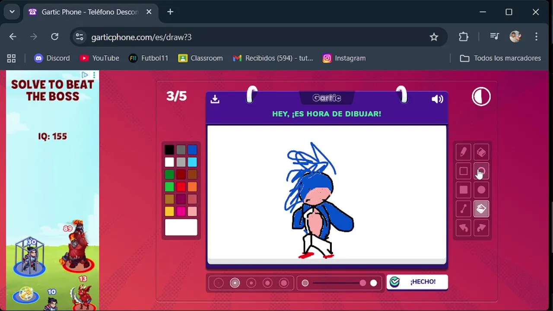
Task: Pick the bright green color swatch
Action: (169, 187)
